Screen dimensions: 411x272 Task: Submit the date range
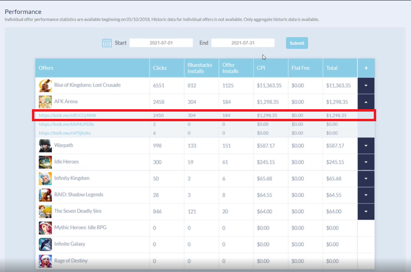(297, 43)
